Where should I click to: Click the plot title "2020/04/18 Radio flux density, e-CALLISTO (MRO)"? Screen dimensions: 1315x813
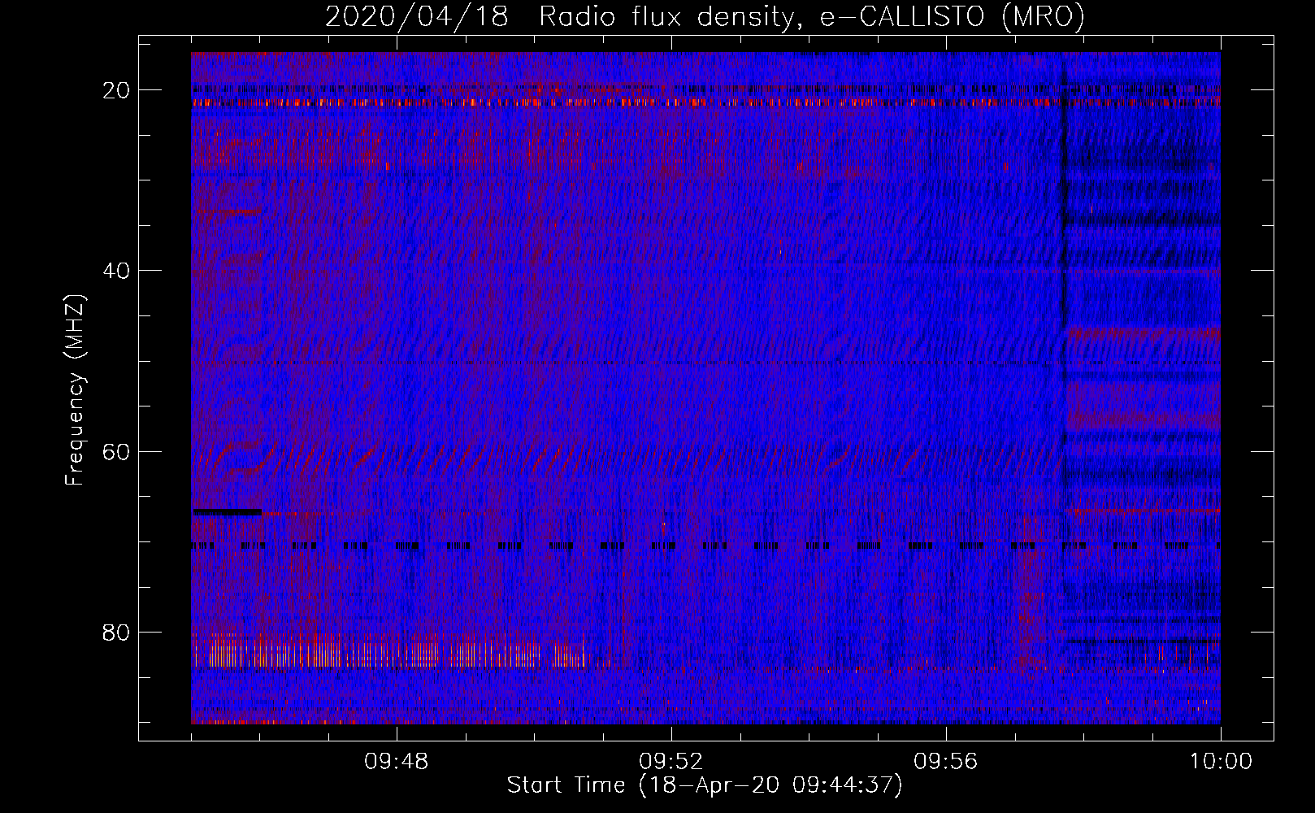point(705,16)
